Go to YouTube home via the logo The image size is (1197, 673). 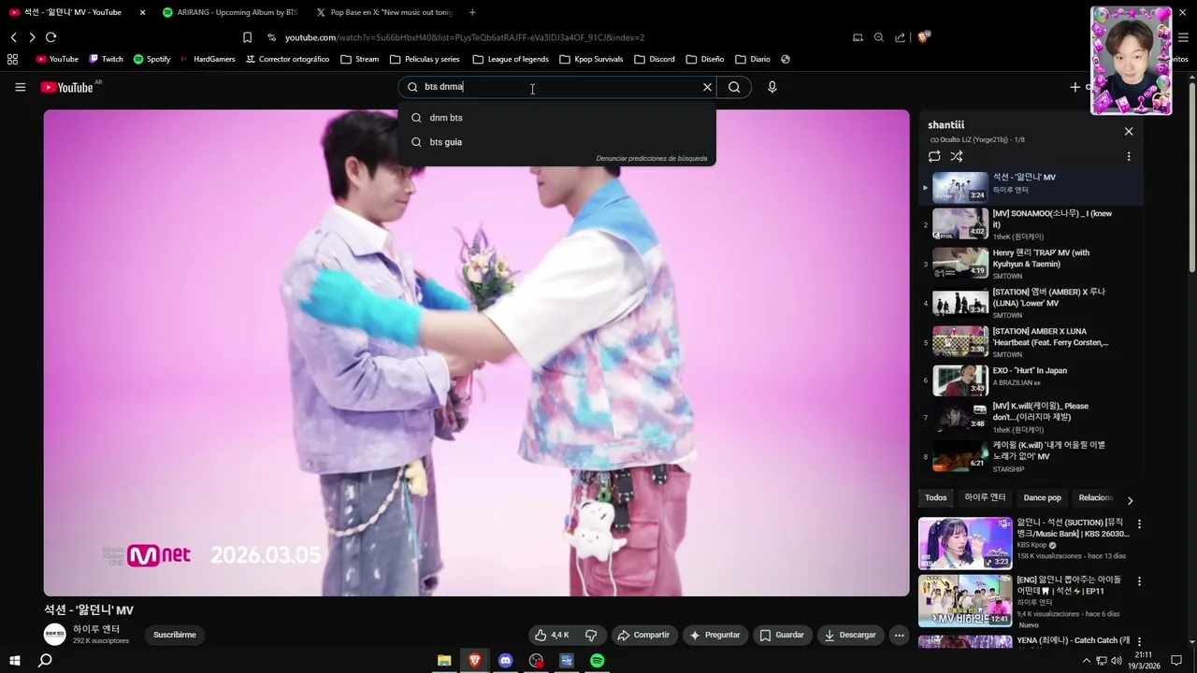pos(66,87)
